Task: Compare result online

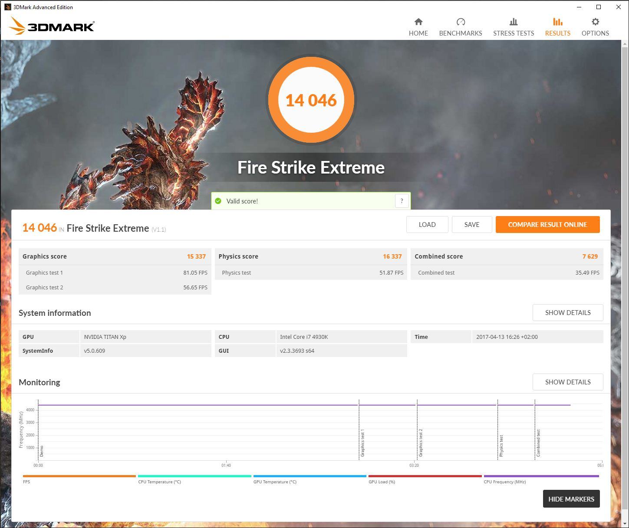Action: tap(547, 224)
